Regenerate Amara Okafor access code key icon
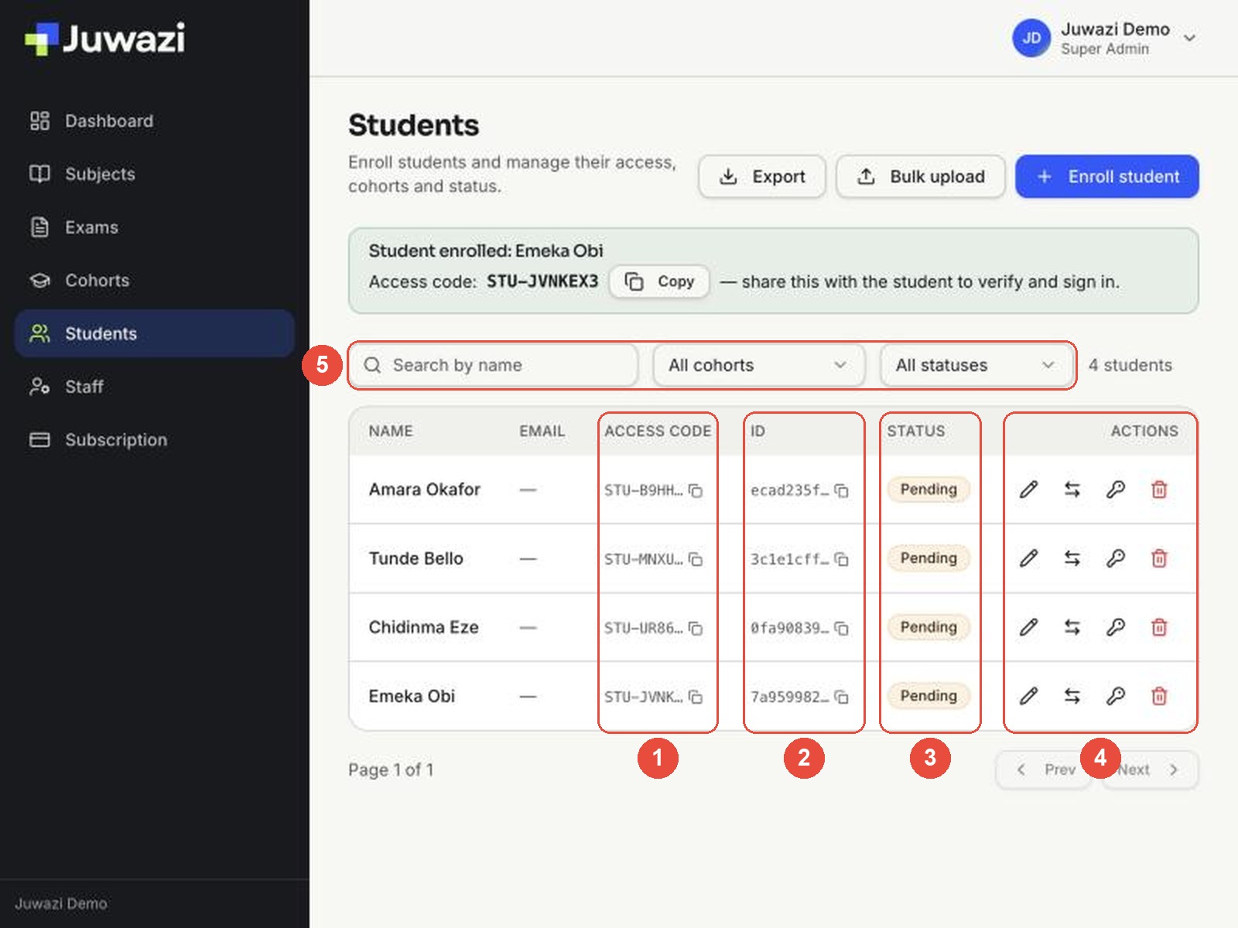This screenshot has width=1238, height=928. coord(1115,490)
